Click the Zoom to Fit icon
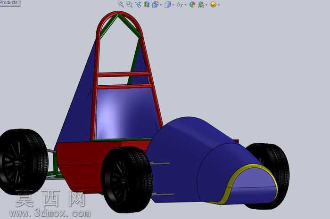This screenshot has height=219, width=330. click(x=121, y=4)
